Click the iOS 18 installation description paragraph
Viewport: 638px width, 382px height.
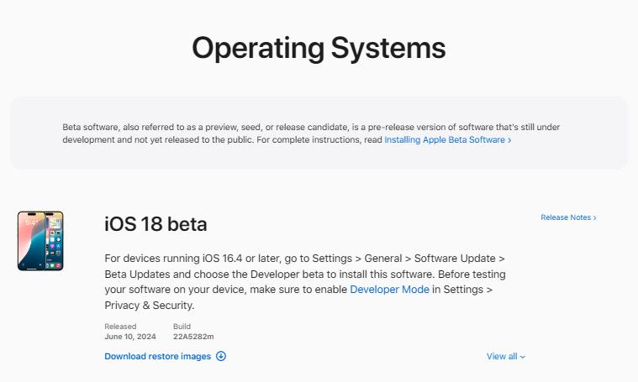pyautogui.click(x=303, y=274)
